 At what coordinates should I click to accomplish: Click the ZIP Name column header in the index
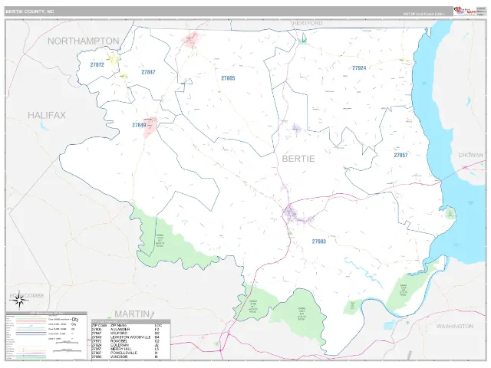click(118, 325)
